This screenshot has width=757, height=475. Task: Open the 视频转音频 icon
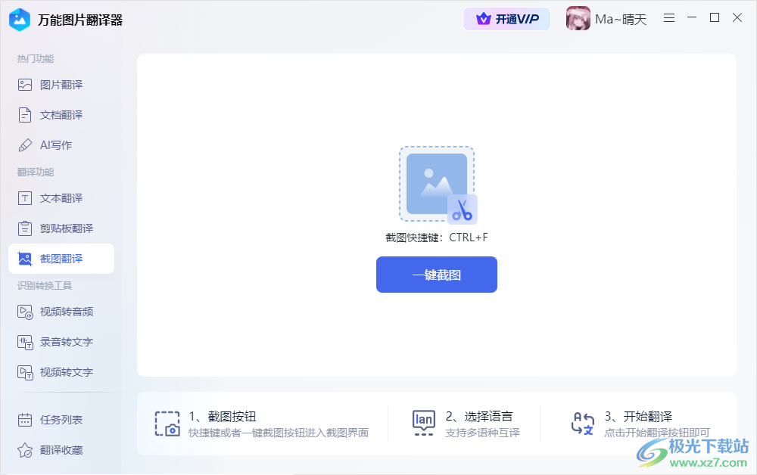[25, 312]
